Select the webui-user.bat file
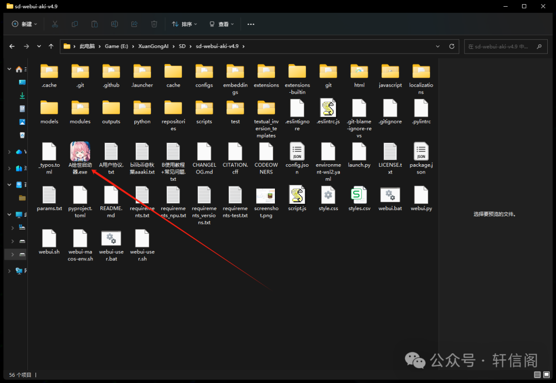The width and height of the screenshot is (556, 383). coord(111,239)
